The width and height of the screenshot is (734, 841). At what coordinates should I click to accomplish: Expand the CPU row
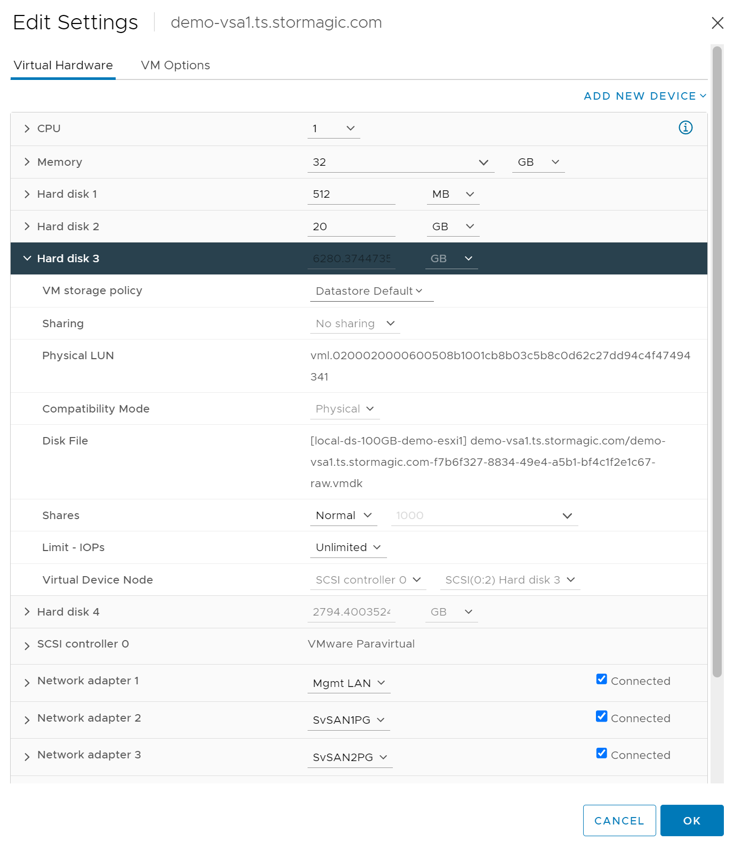27,128
